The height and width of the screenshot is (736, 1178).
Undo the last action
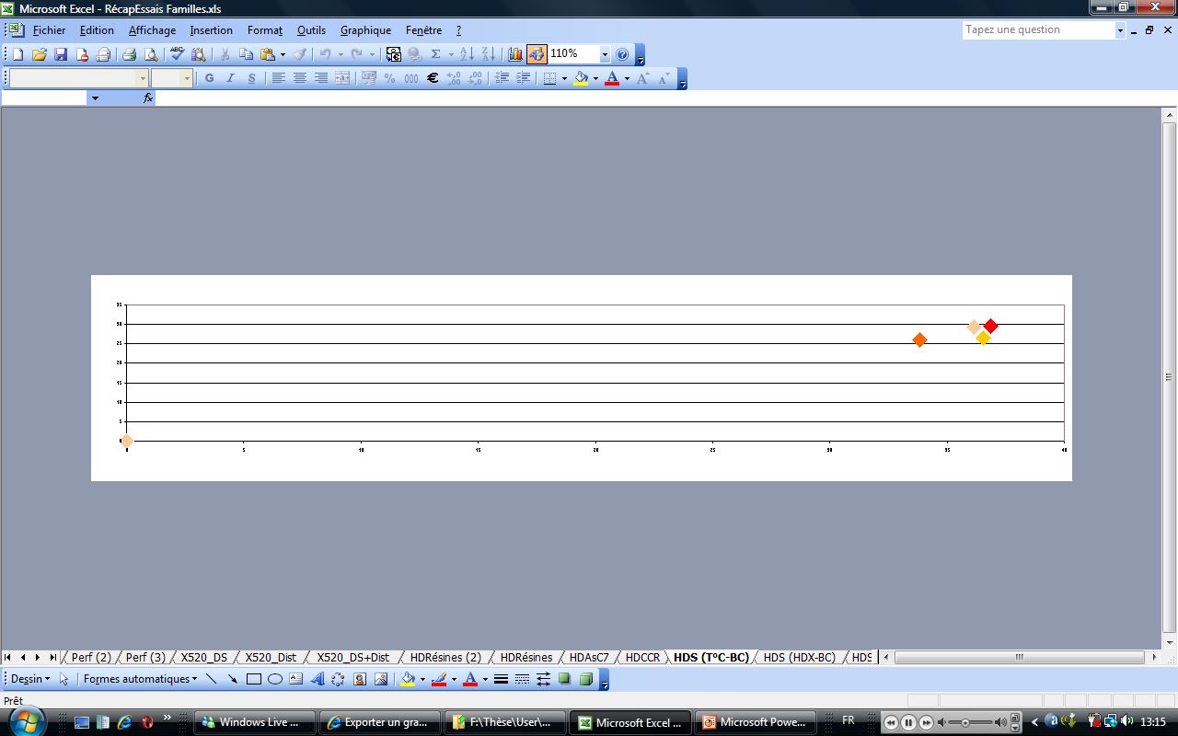point(325,54)
